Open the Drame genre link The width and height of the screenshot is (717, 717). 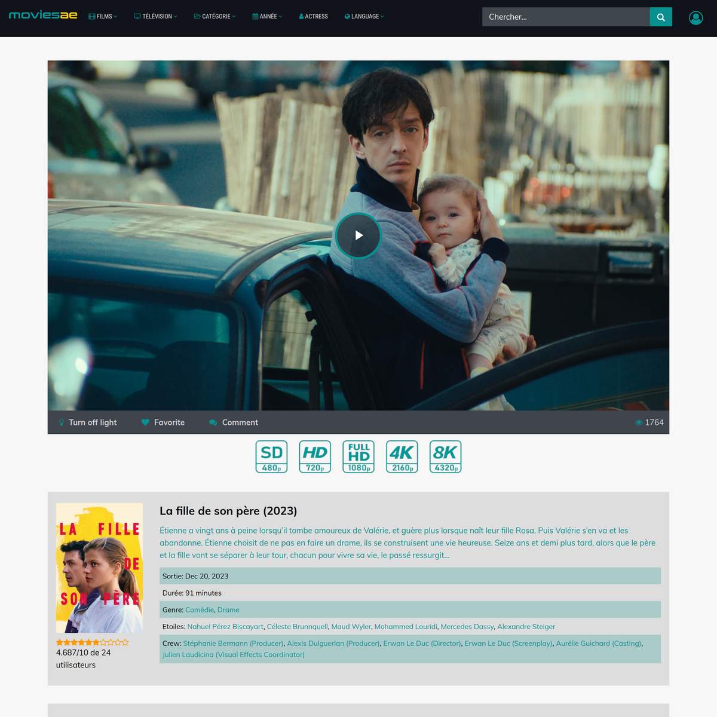[x=228, y=610]
